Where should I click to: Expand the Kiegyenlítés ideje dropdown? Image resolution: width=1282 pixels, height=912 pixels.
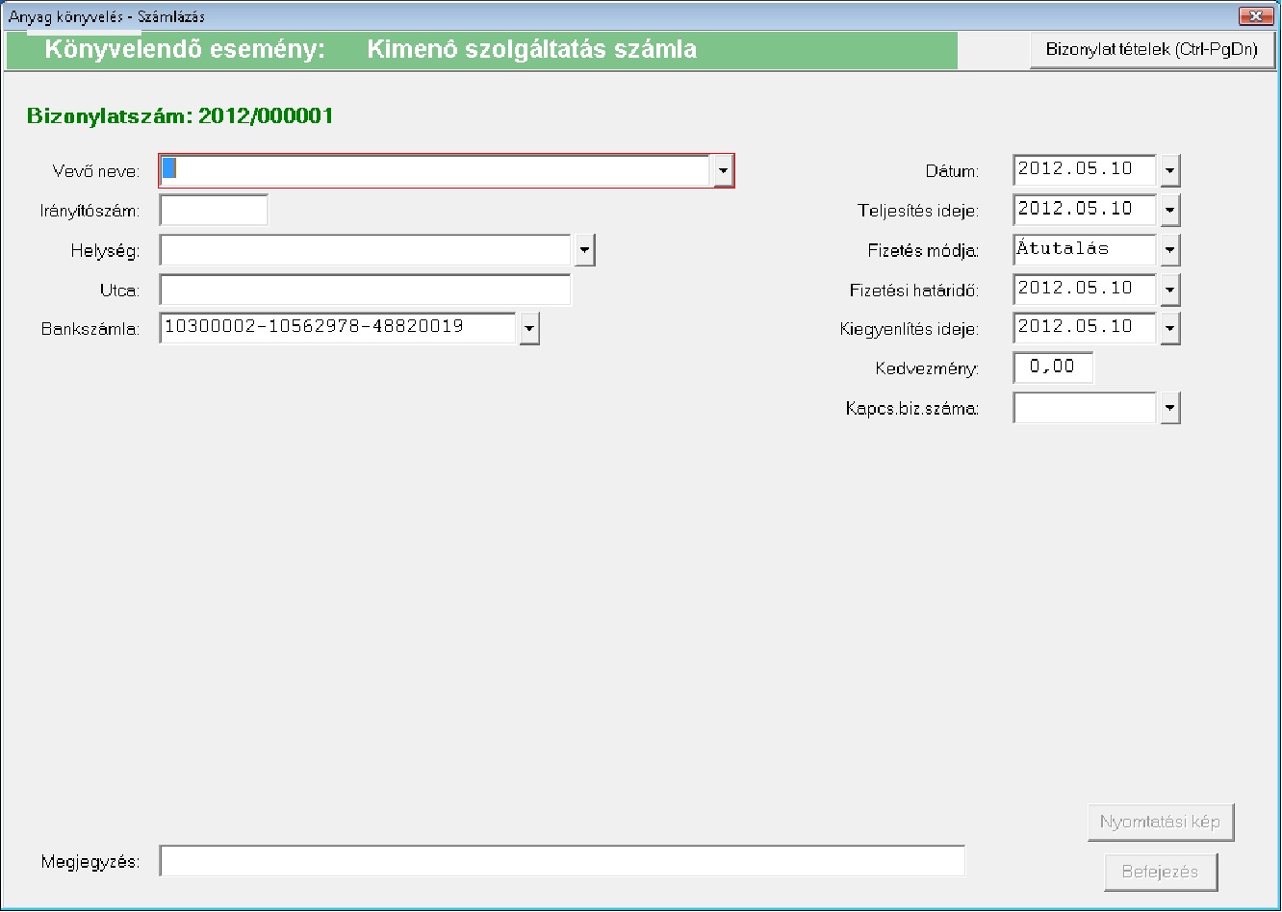tap(1169, 329)
